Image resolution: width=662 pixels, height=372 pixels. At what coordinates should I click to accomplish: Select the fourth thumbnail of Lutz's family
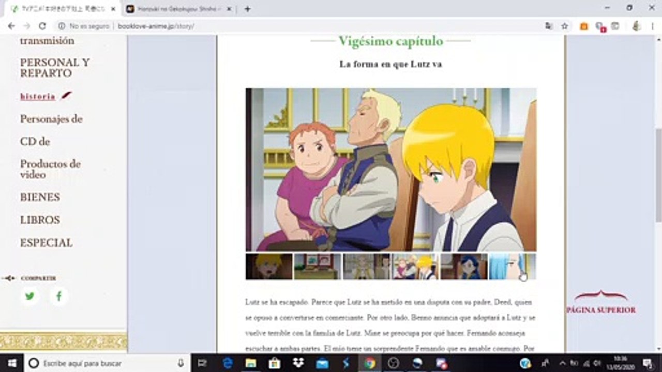tap(415, 266)
